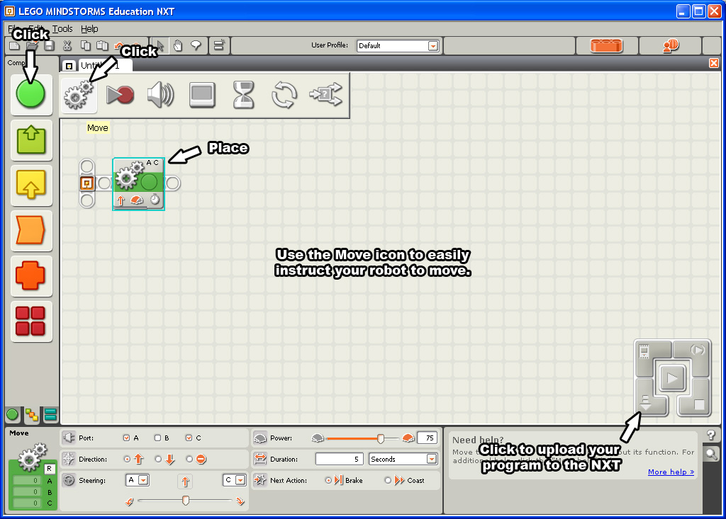Click the Duration value field 5
Viewport: 726px width, 519px height.
pos(340,459)
